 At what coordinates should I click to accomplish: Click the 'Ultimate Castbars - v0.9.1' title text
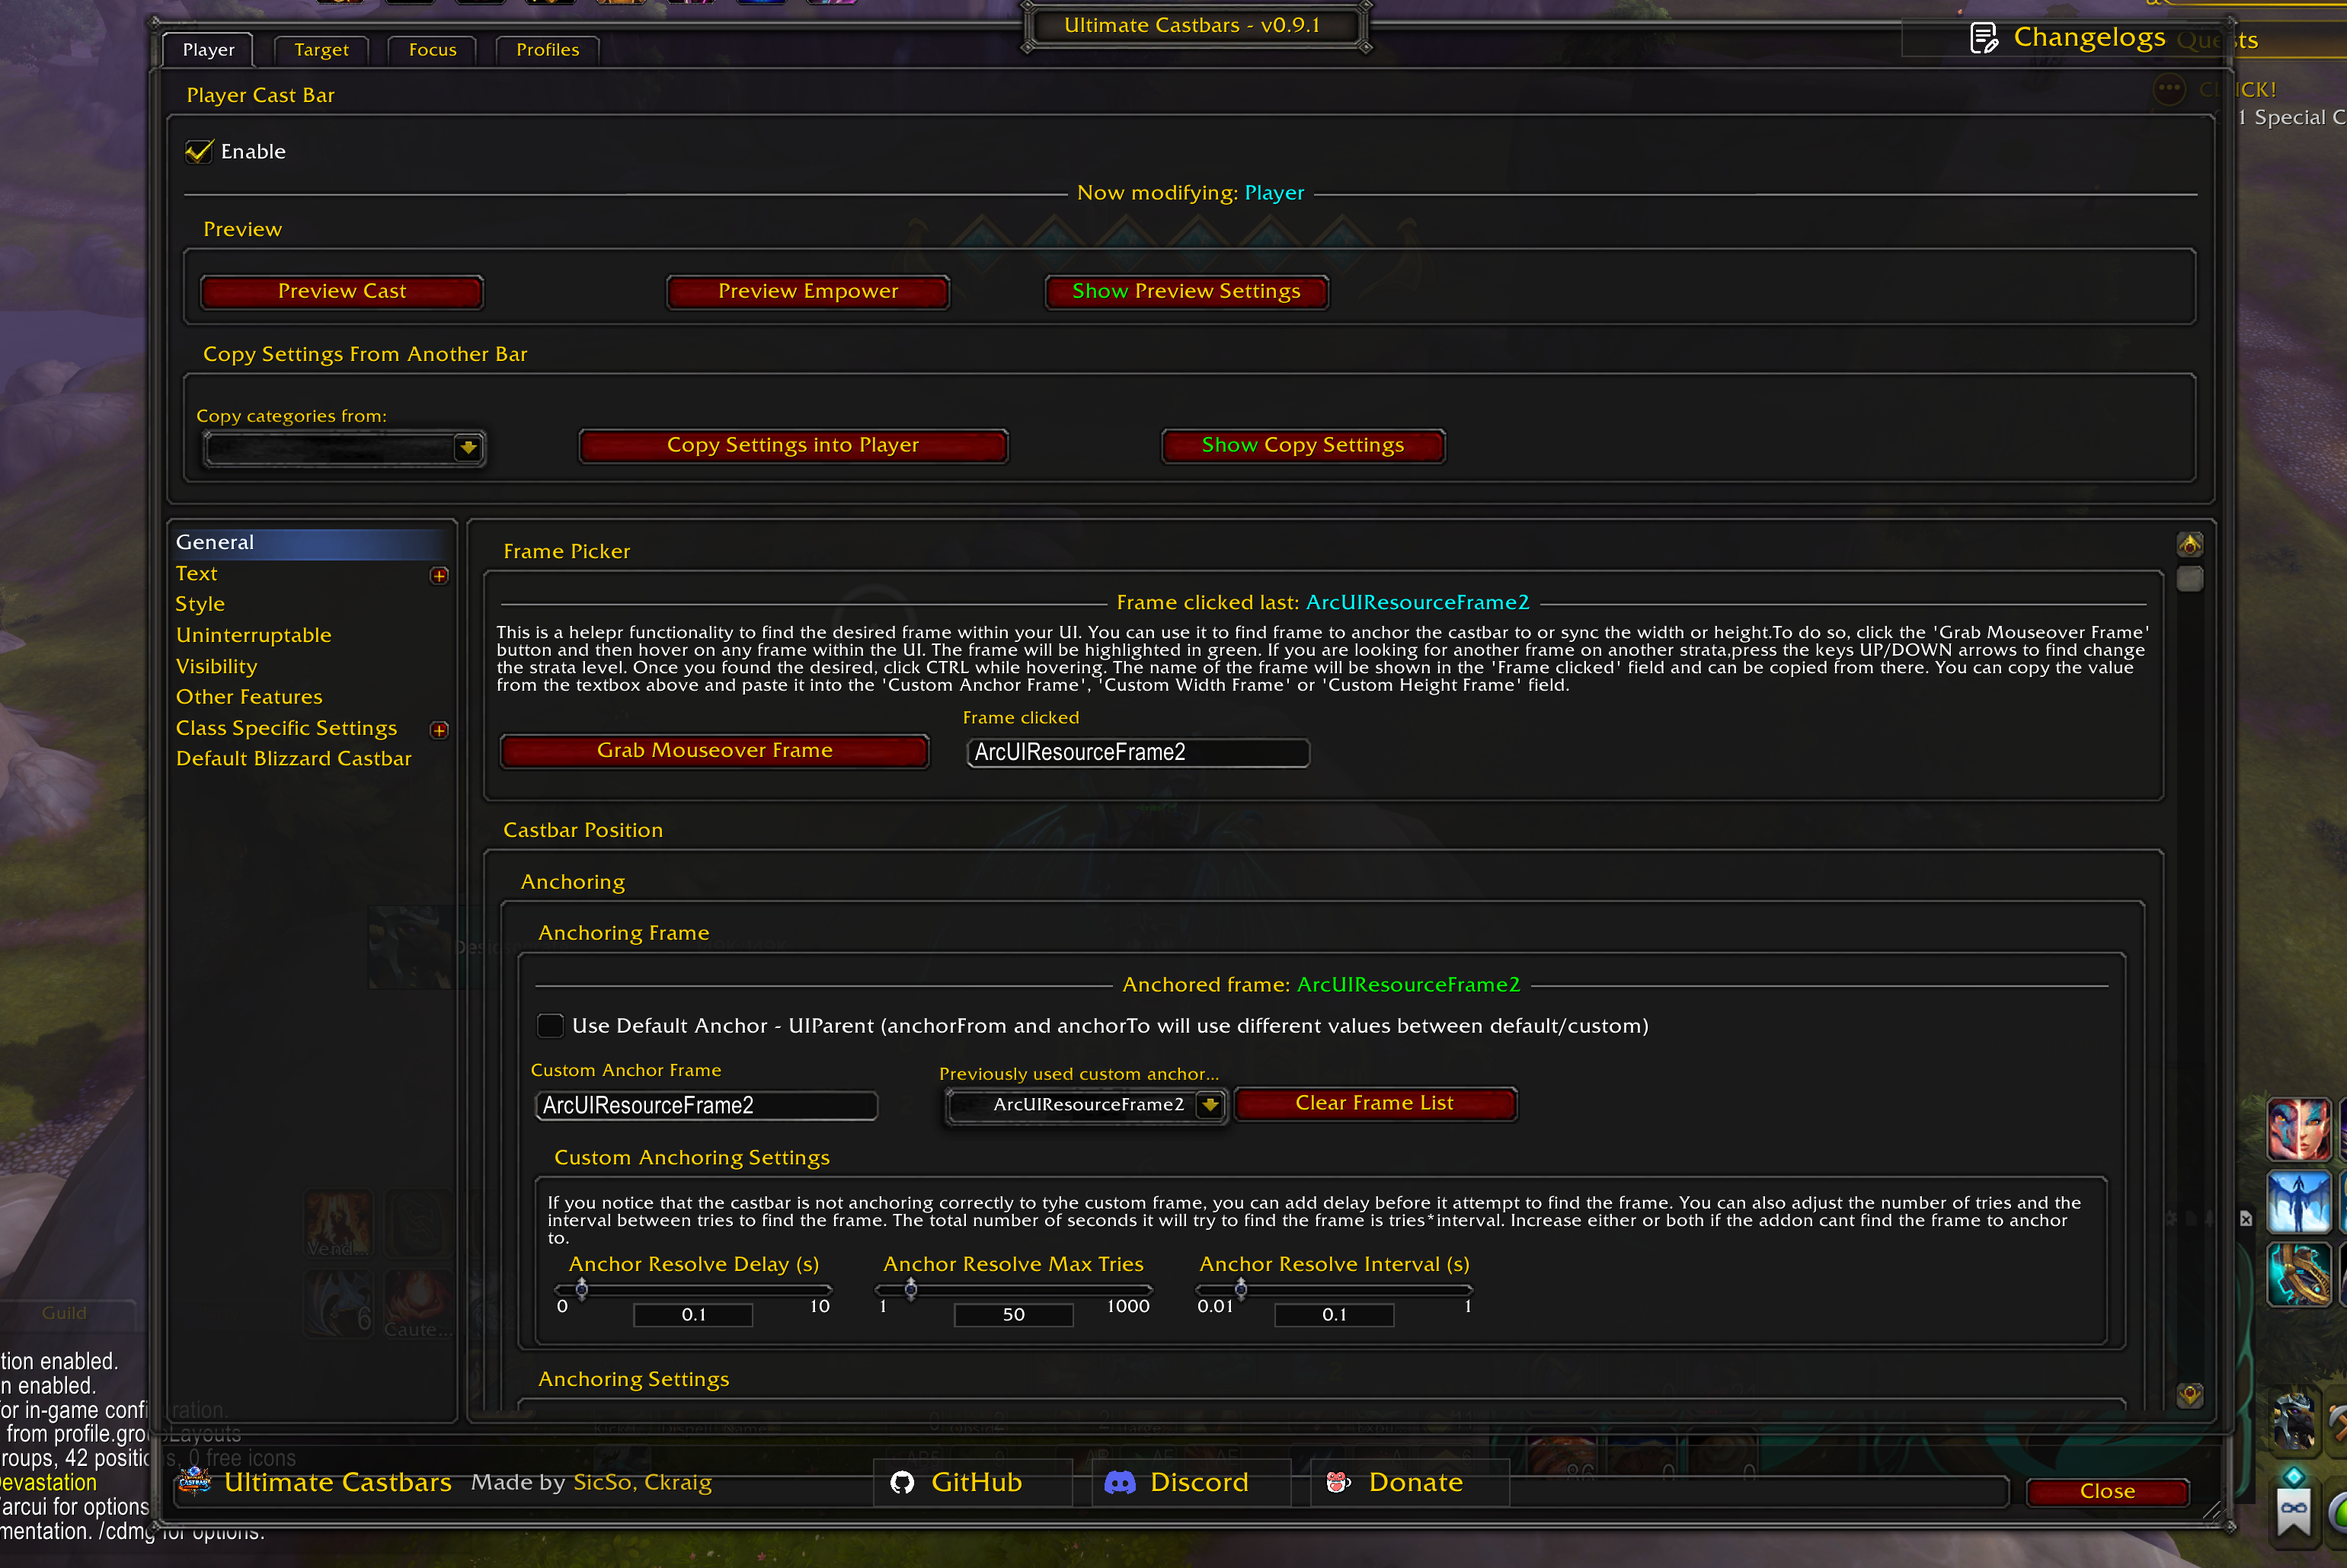click(x=1192, y=26)
